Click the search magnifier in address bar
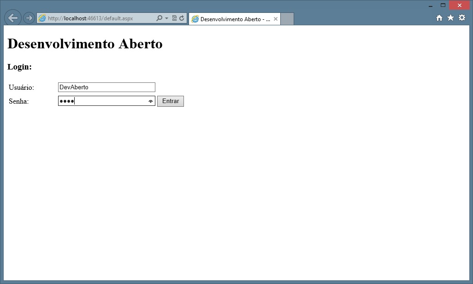Image resolution: width=473 pixels, height=284 pixels. (159, 18)
